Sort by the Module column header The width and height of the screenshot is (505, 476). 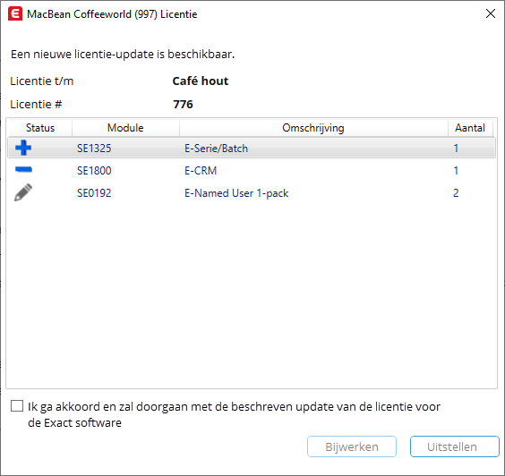tap(125, 128)
